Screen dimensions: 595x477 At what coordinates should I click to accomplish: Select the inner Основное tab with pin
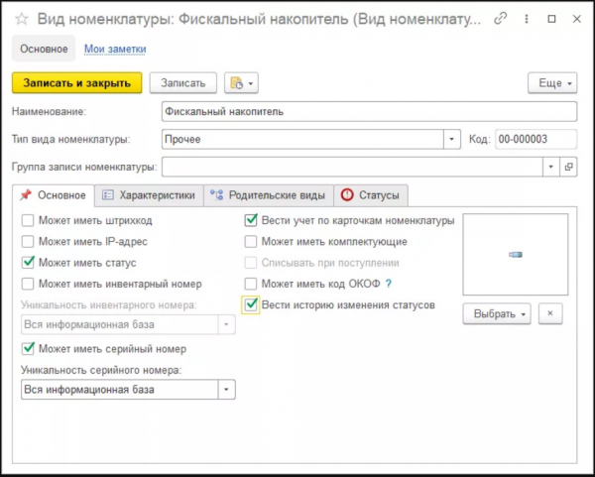point(54,195)
